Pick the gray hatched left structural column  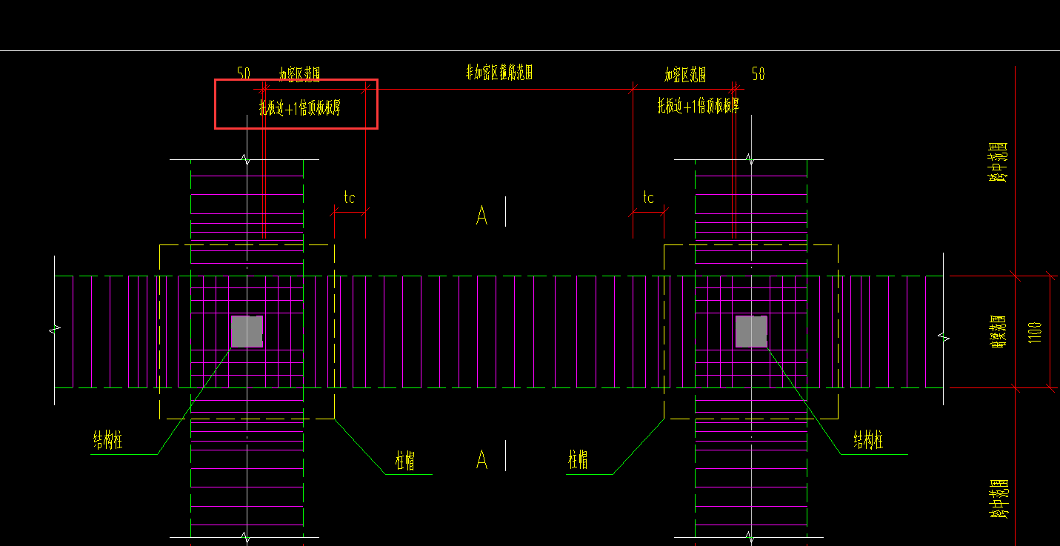tap(247, 331)
